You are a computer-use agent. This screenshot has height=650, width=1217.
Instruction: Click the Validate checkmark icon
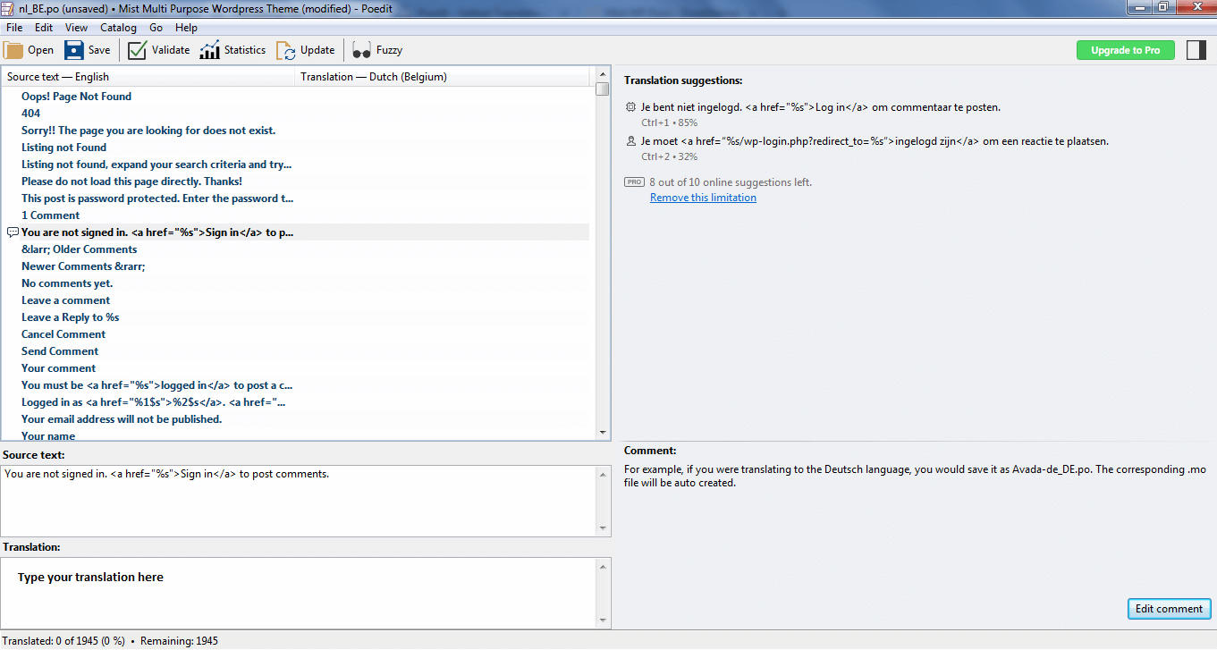[x=137, y=50]
